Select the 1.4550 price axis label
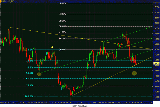Viewport: 160px width, 107px height. click(156, 71)
